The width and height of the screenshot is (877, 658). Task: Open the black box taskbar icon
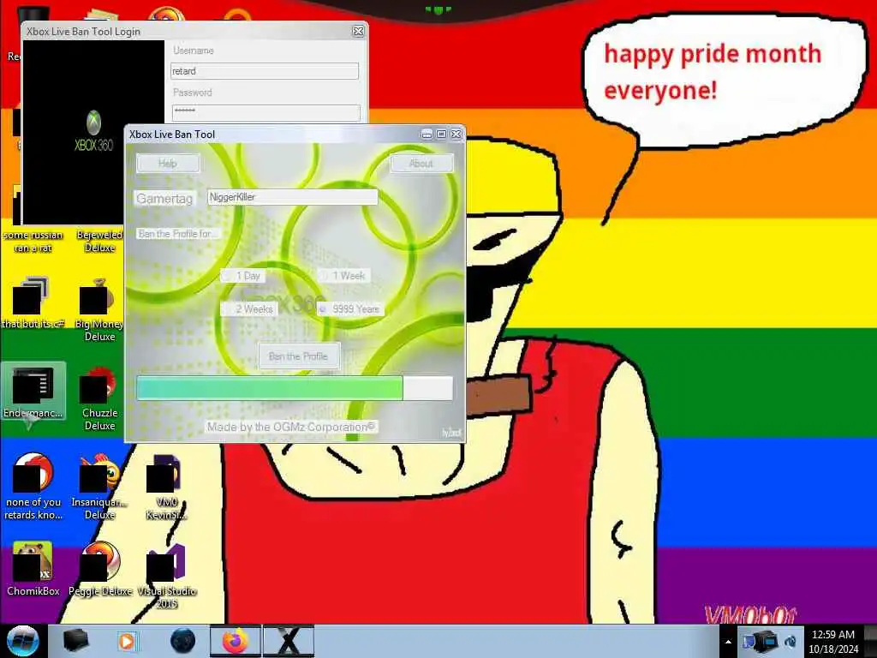(76, 641)
